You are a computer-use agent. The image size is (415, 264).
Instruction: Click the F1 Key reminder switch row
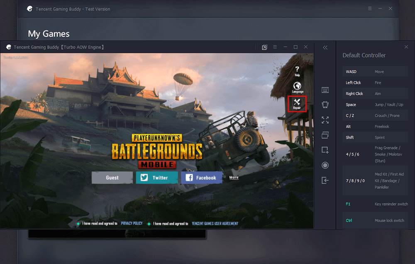click(x=375, y=204)
